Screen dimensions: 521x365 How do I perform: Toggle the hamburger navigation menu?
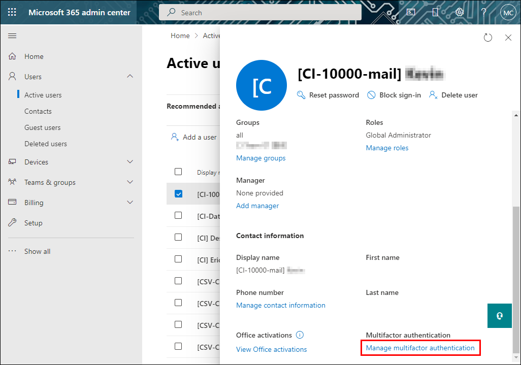12,36
